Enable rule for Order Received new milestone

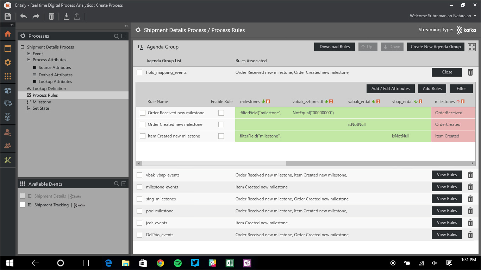click(221, 113)
